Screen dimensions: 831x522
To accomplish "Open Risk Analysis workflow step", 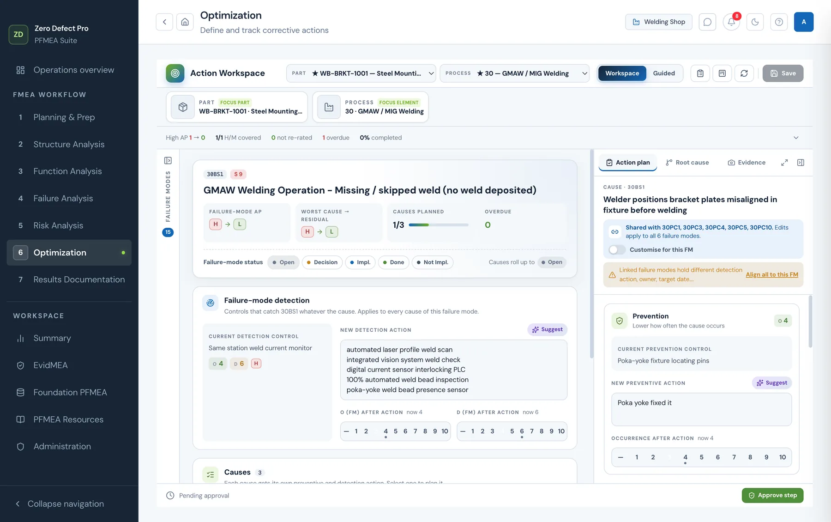I will 69,225.
